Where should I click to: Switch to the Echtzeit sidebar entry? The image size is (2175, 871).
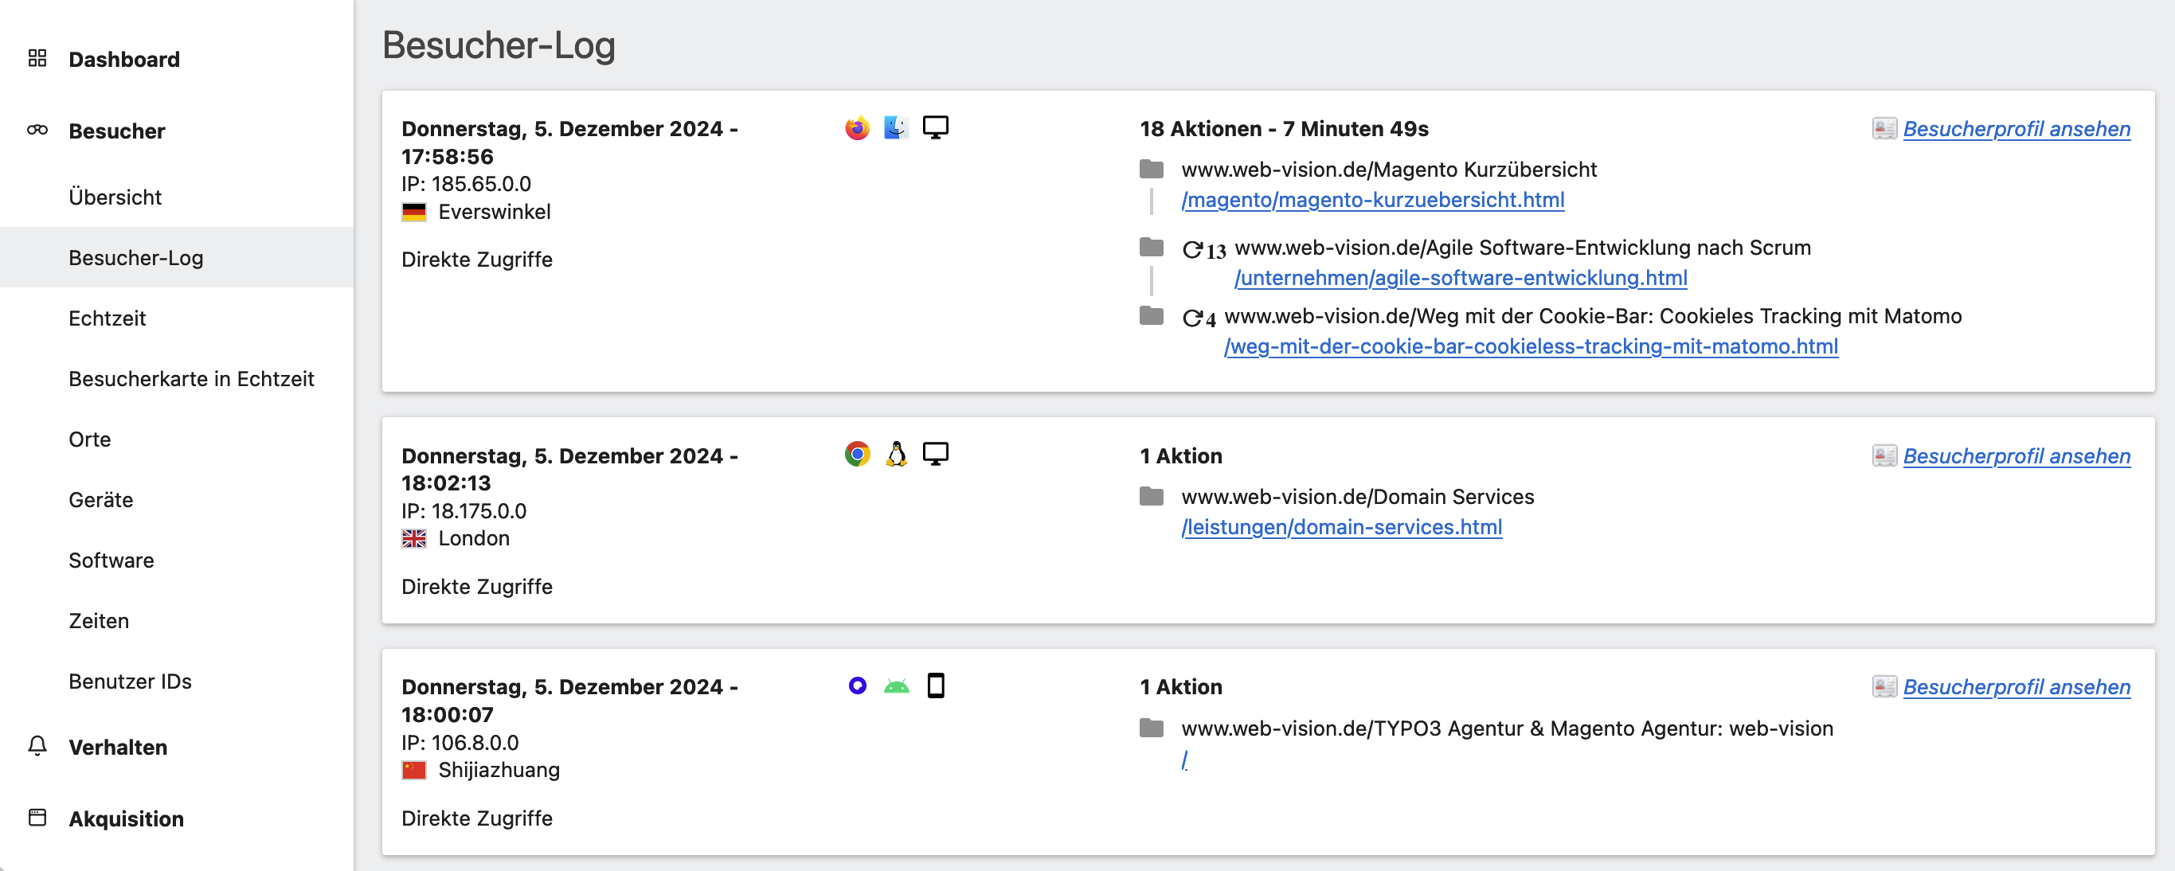pyautogui.click(x=108, y=318)
